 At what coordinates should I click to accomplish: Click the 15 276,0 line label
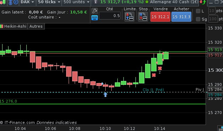[x=8, y=101]
